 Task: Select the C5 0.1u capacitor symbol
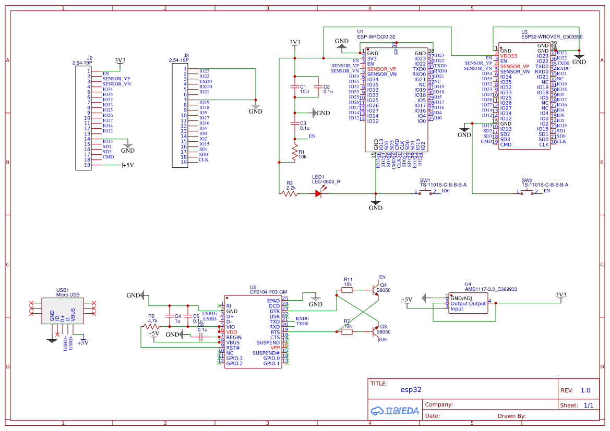(x=188, y=316)
